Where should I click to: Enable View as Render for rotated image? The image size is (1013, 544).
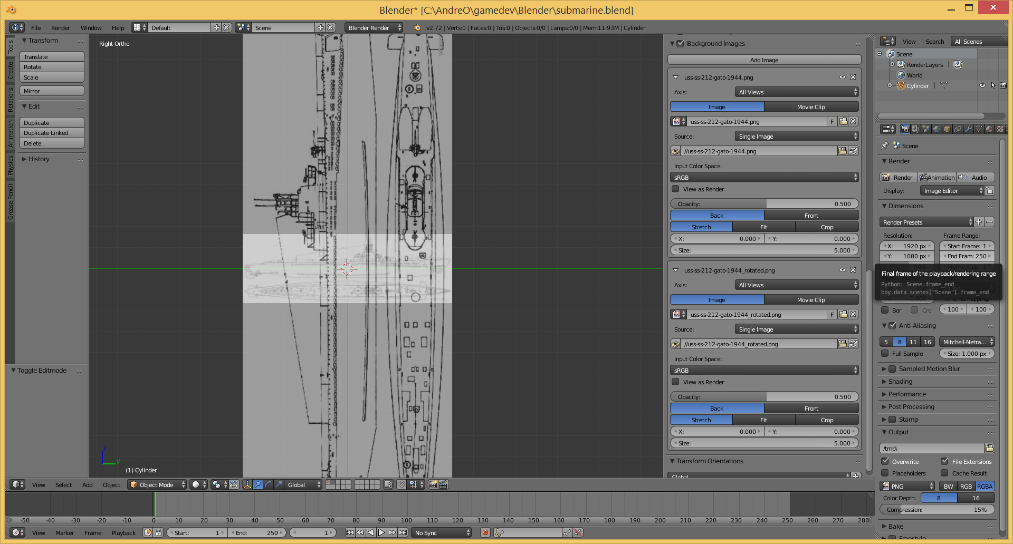pos(675,382)
